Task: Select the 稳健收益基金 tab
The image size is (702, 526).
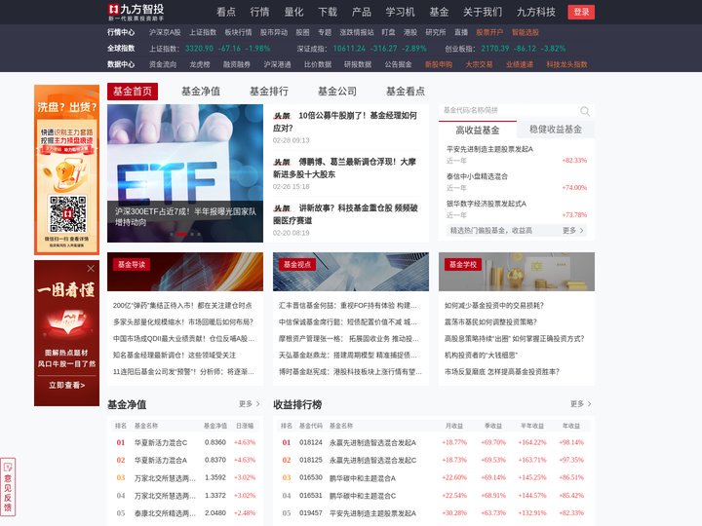Action: point(556,130)
